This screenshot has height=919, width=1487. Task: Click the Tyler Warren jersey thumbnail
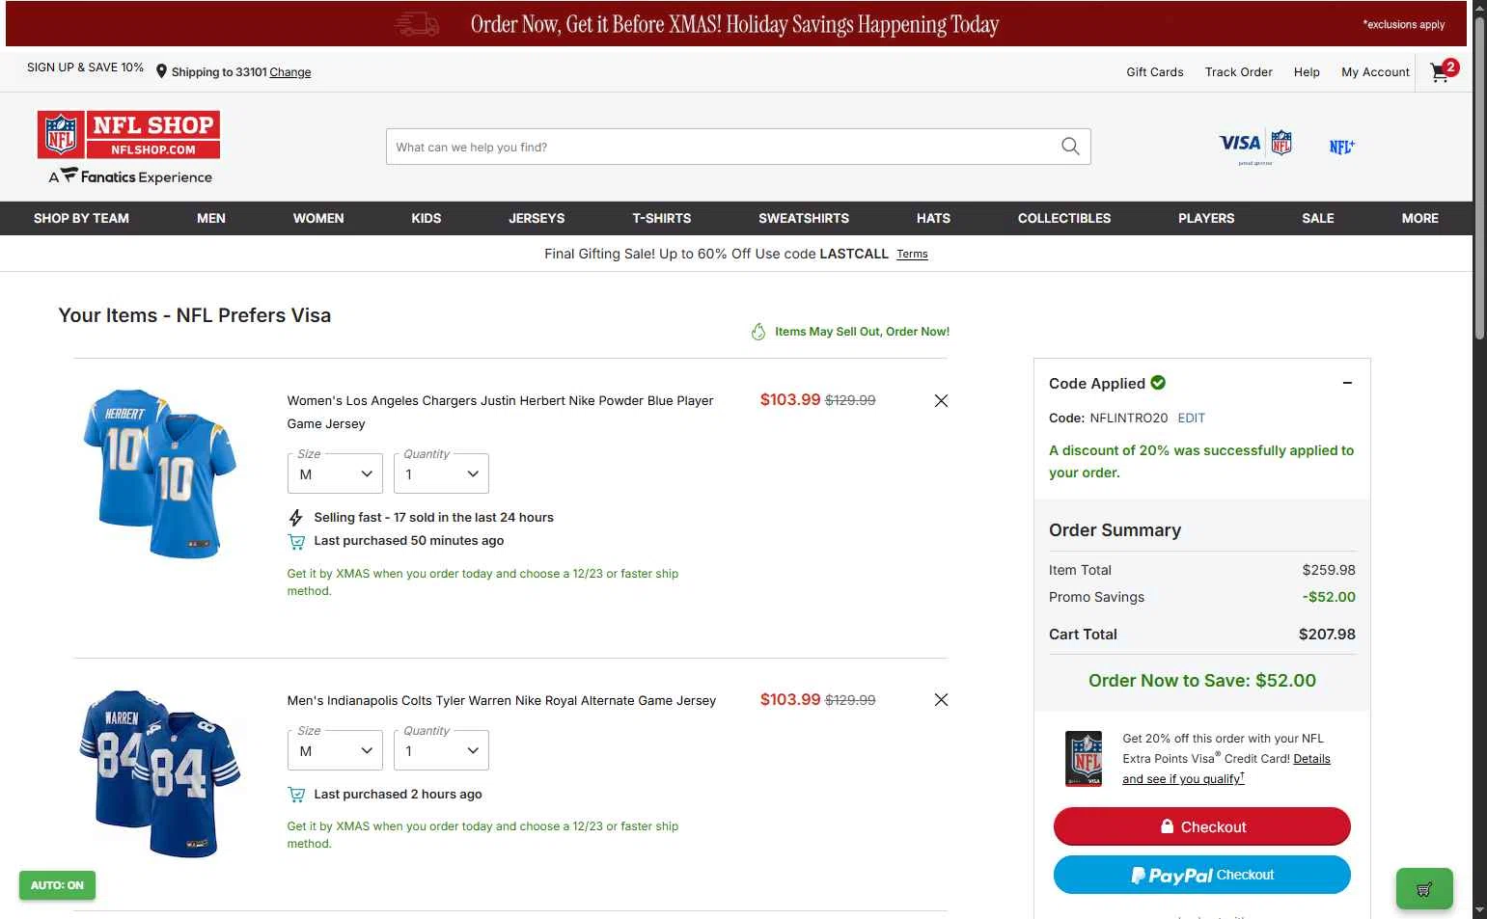[x=160, y=772]
